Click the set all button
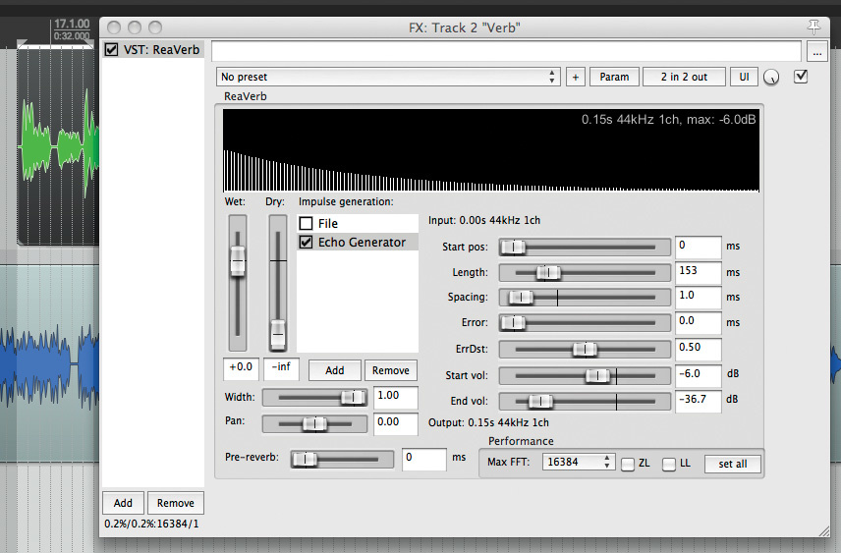This screenshot has height=553, width=841. click(732, 464)
